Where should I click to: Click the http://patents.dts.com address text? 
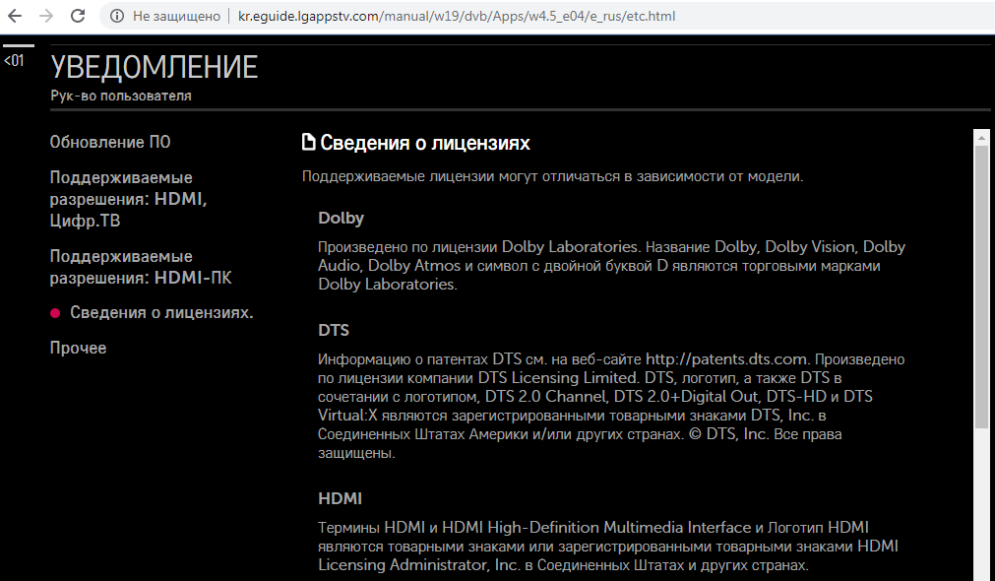click(x=726, y=359)
